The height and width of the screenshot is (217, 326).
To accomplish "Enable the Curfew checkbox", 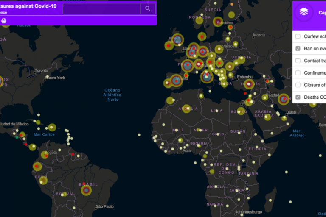I will pos(298,36).
